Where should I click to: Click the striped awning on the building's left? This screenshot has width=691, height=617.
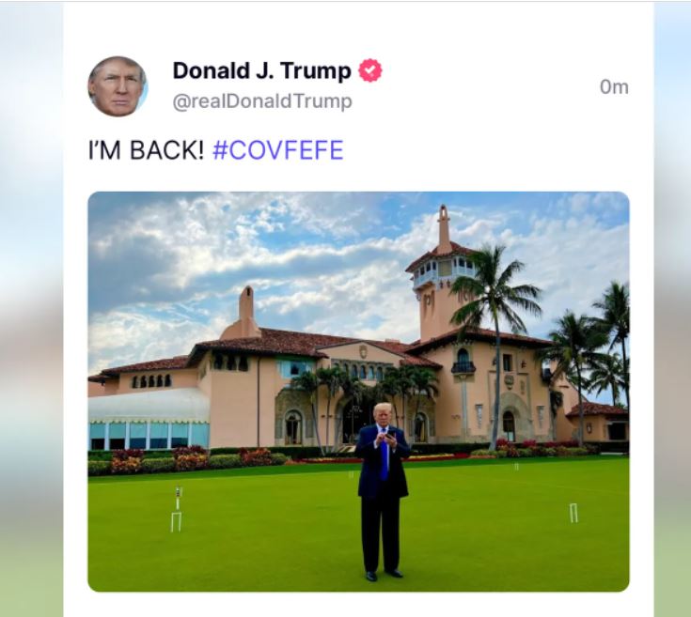point(149,407)
